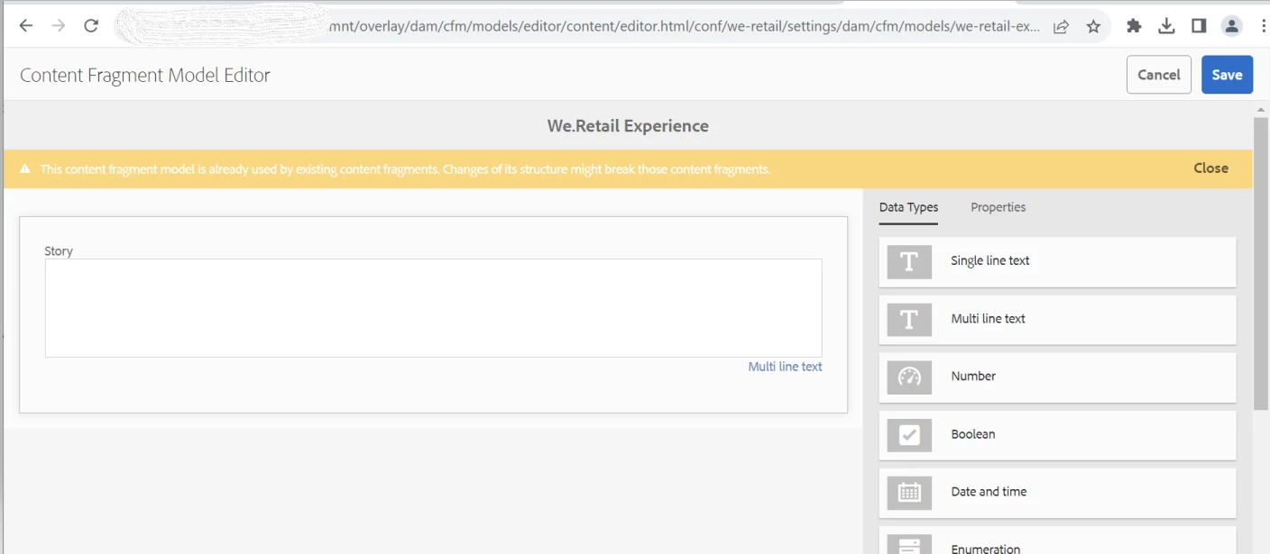1270x554 pixels.
Task: Switch to the Properties tab
Action: [998, 207]
